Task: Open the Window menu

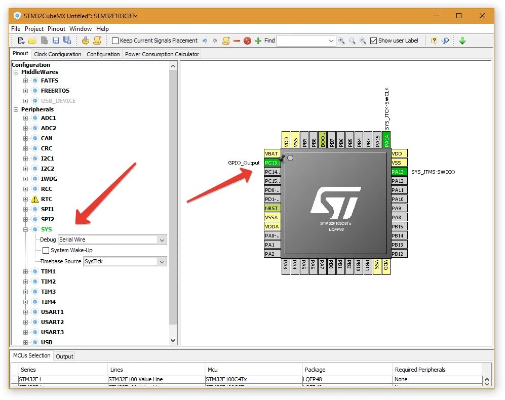Action: [x=81, y=29]
